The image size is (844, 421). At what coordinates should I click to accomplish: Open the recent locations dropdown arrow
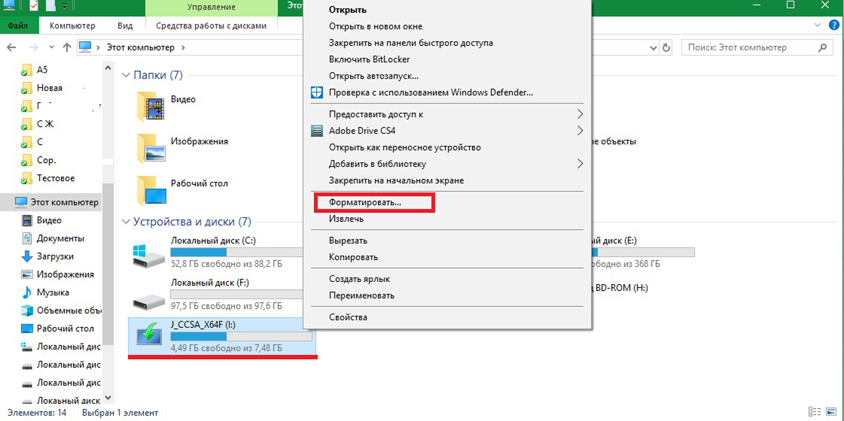click(51, 47)
